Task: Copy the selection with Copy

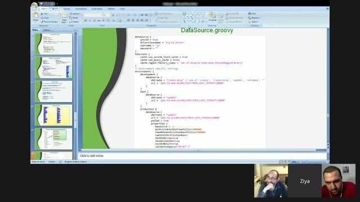Action: pyautogui.click(x=45, y=17)
